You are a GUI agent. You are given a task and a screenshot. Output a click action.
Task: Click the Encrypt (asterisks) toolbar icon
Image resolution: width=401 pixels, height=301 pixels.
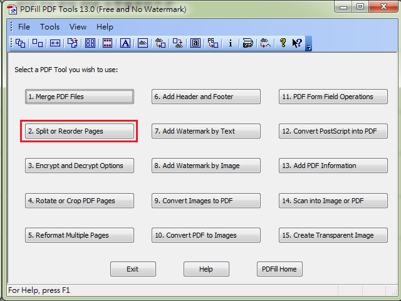tap(55, 43)
